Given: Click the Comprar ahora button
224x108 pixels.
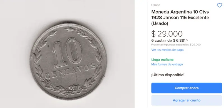Looking at the screenshot, I should [186, 88].
